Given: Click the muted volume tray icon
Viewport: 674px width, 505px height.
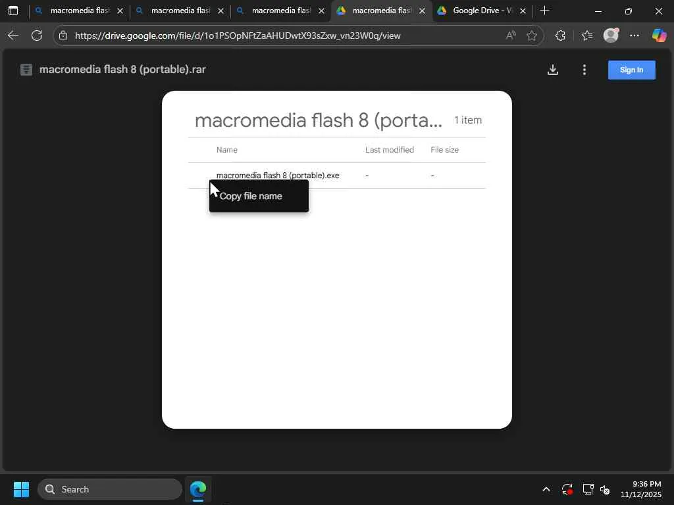Looking at the screenshot, I should [605, 489].
